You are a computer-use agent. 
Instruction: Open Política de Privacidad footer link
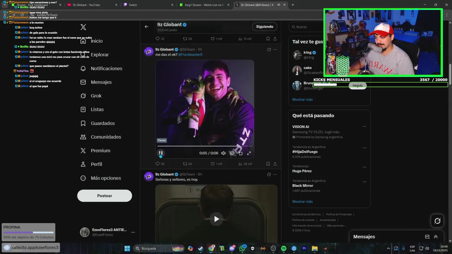click(339, 214)
